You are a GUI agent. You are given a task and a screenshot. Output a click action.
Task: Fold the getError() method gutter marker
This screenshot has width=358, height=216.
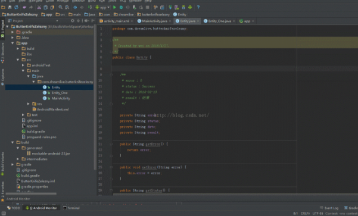pyautogui.click(x=111, y=144)
